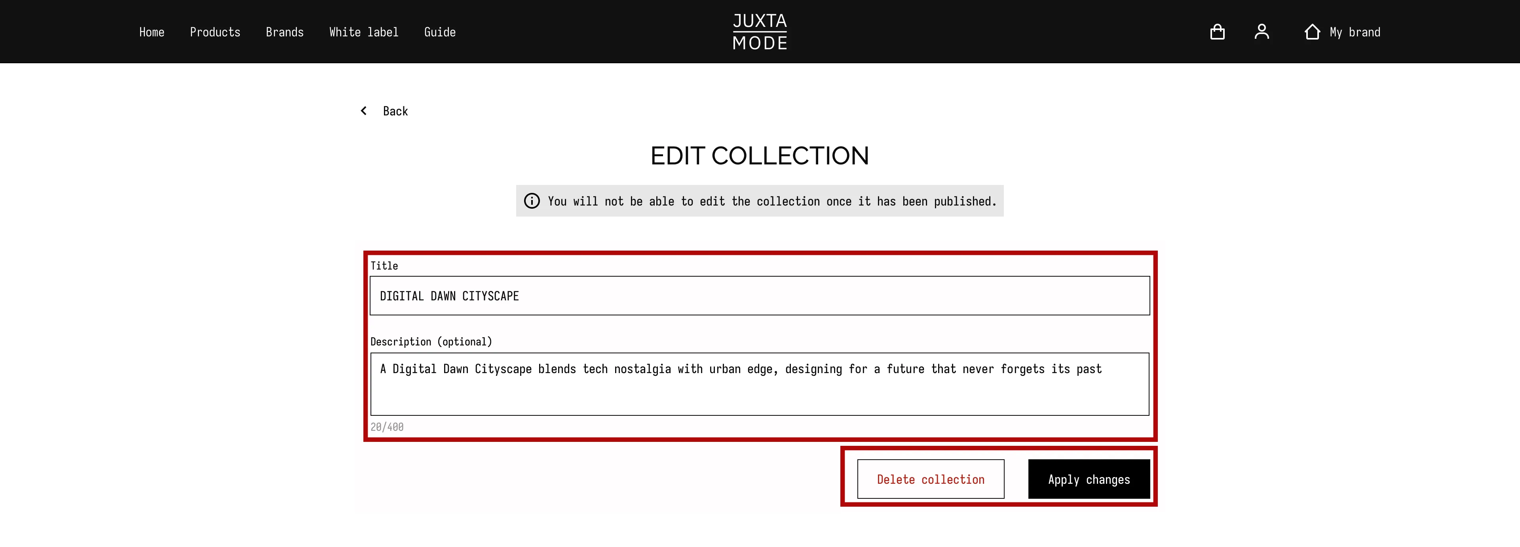This screenshot has width=1520, height=547.
Task: Click the Delete collection button
Action: tap(931, 479)
